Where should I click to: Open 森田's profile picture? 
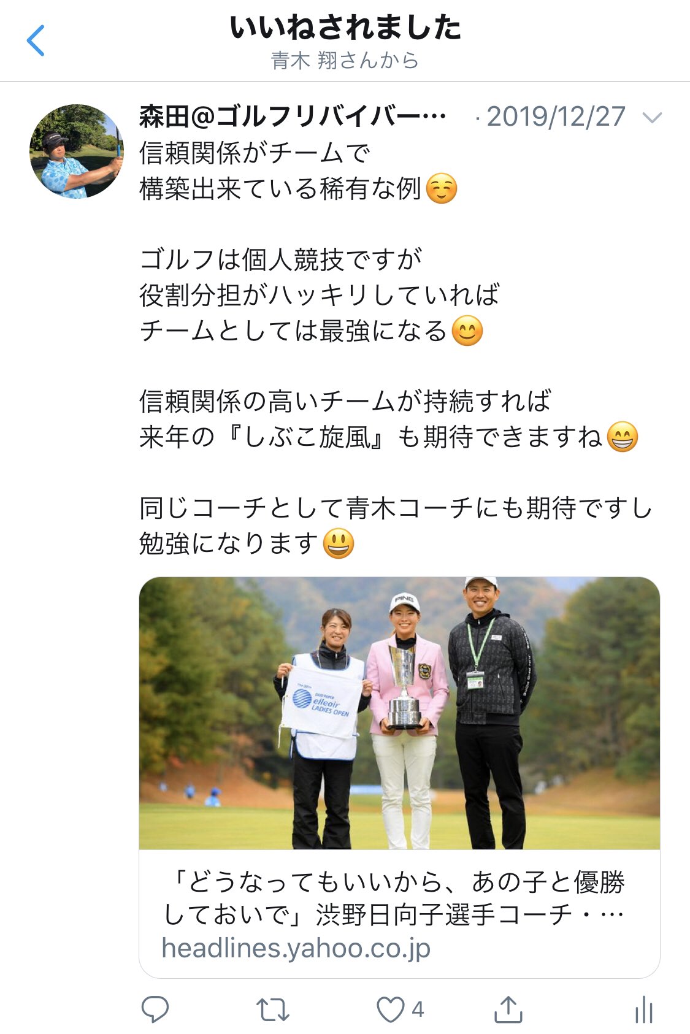click(x=77, y=151)
